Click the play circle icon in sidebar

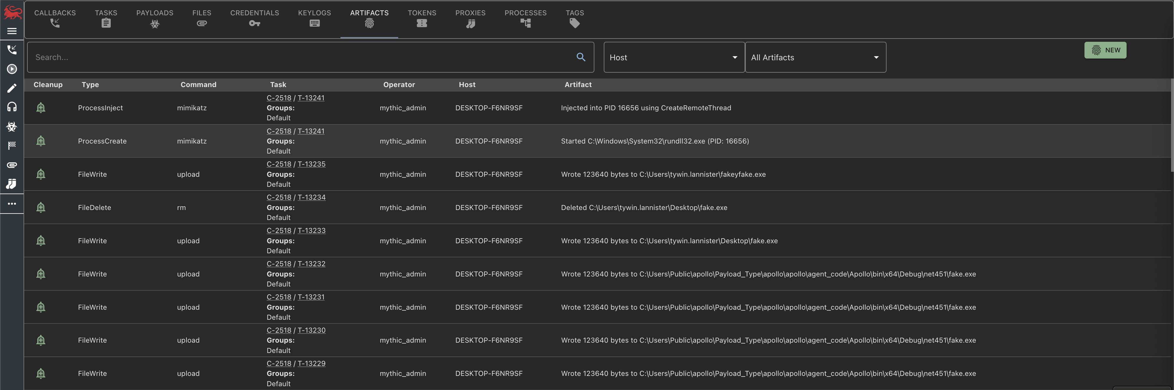click(x=12, y=69)
